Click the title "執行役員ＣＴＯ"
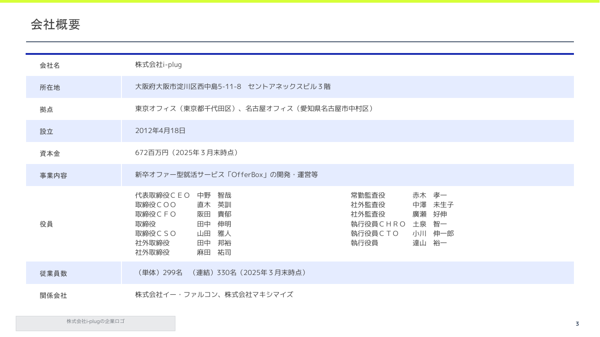The height and width of the screenshot is (337, 600). click(375, 234)
